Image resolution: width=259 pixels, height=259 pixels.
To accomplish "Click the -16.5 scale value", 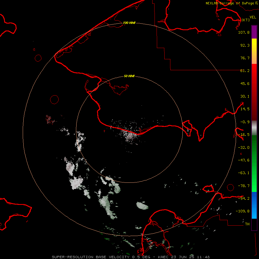I will 244,135.
